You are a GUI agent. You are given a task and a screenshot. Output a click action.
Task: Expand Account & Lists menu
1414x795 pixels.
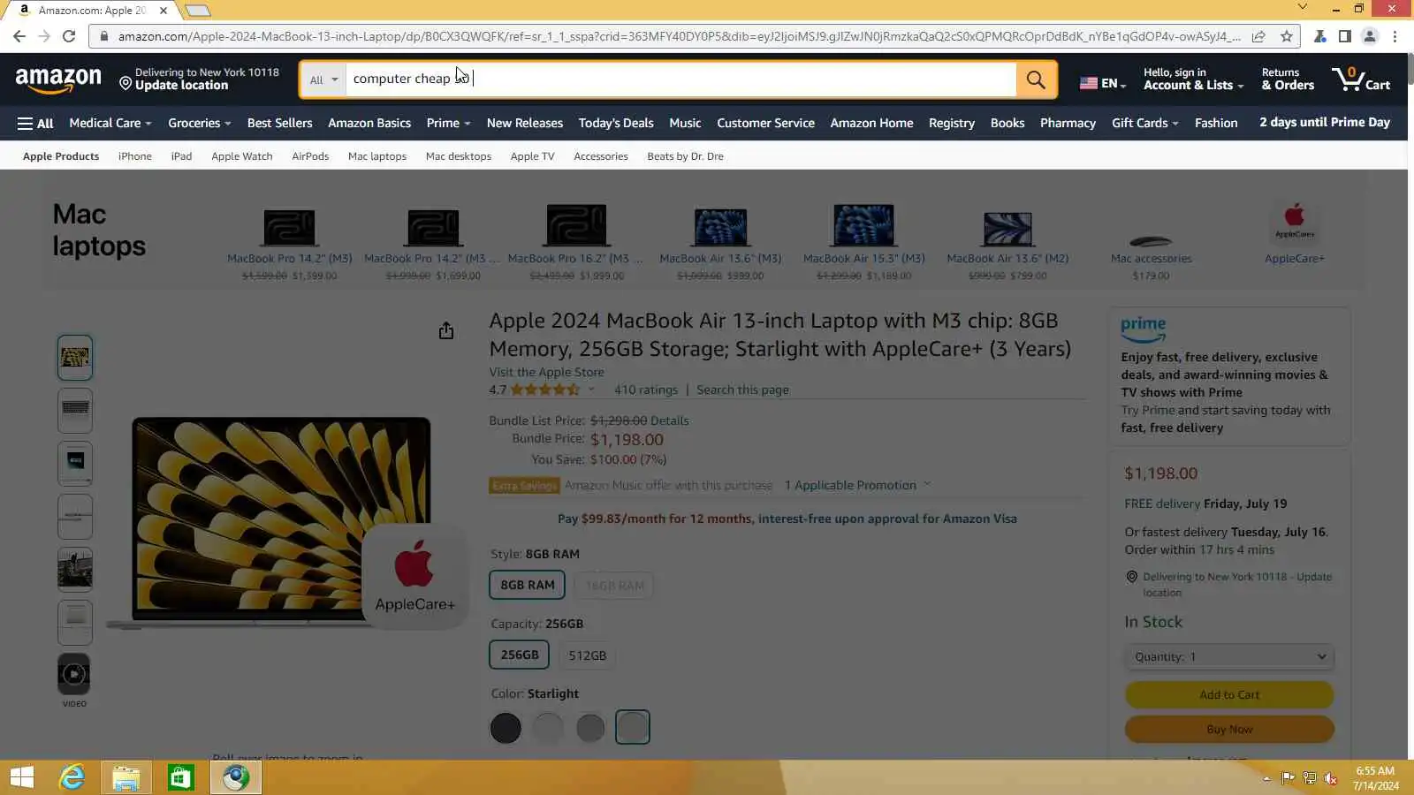tap(1193, 79)
